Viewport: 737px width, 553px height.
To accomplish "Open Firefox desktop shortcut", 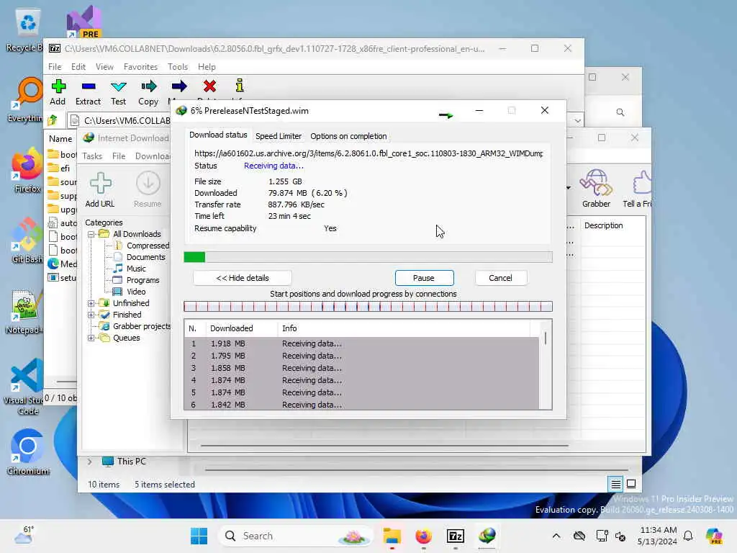I will (27, 163).
